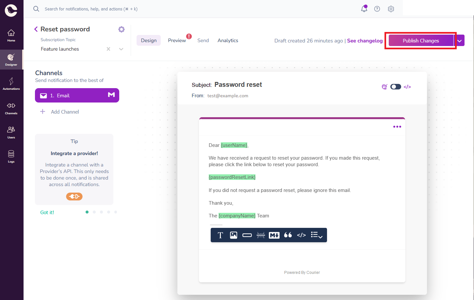The height and width of the screenshot is (300, 474).
Task: Dismiss the tip with Got it!
Action: [x=47, y=212]
